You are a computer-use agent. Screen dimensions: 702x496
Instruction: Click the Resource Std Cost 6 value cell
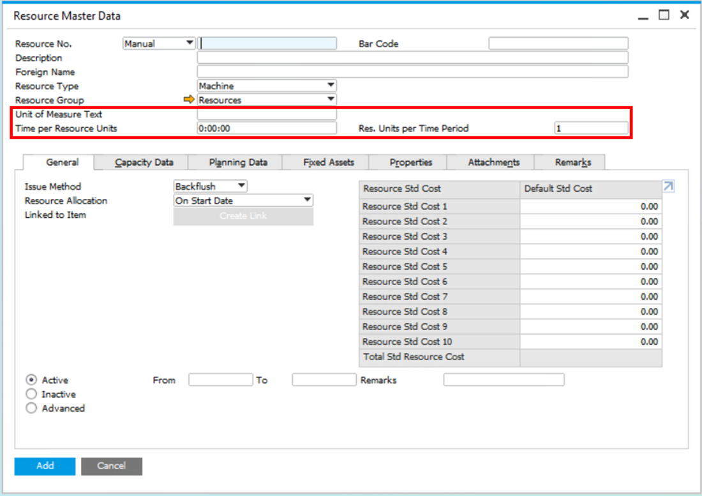pos(590,281)
